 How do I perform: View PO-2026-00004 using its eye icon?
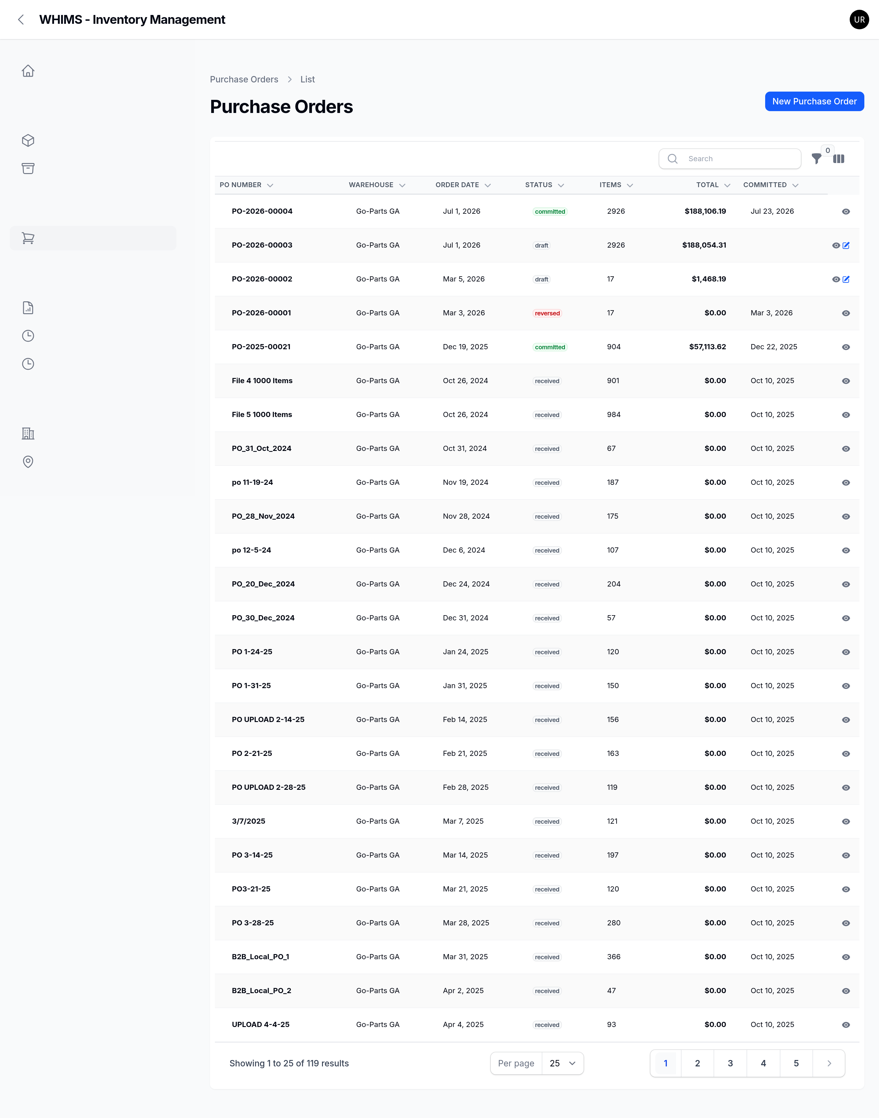845,212
